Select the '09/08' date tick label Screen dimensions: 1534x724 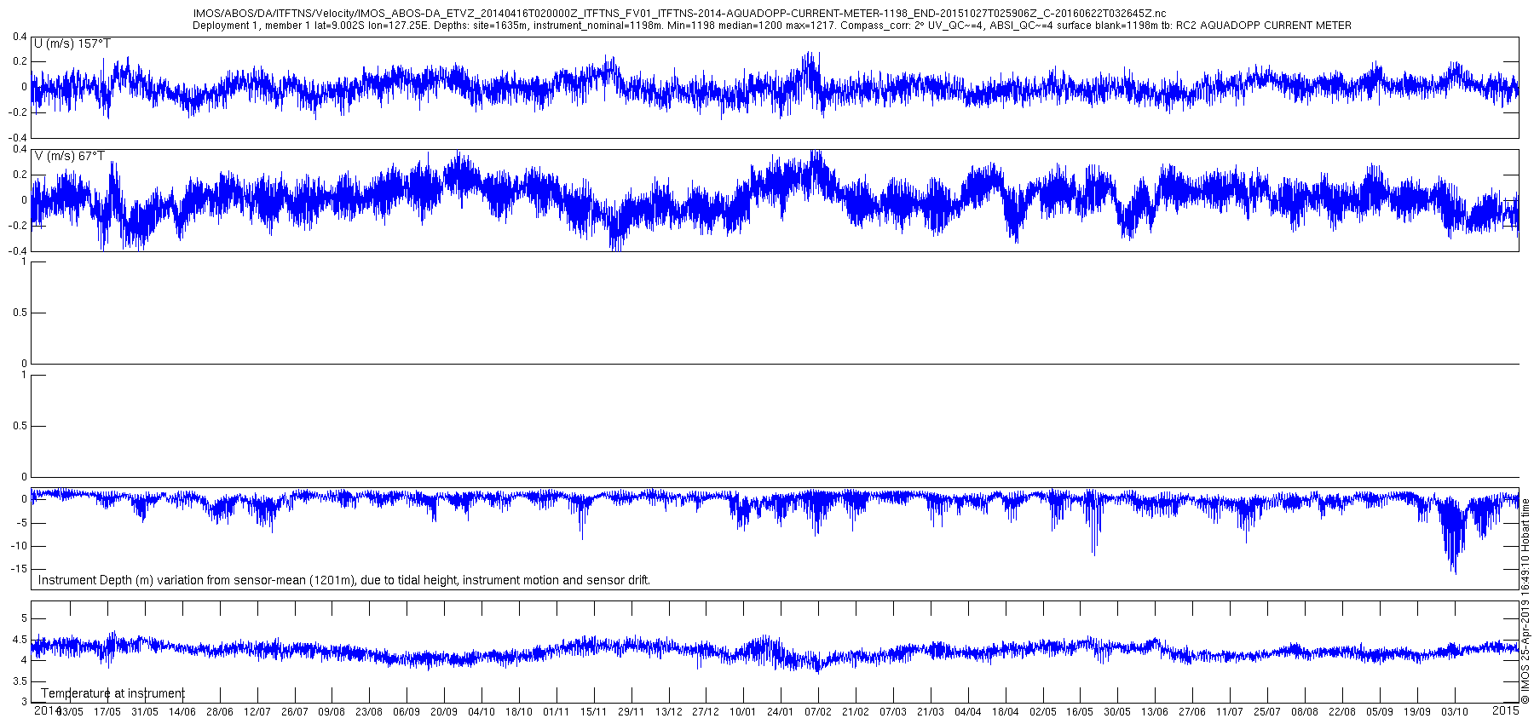332,712
